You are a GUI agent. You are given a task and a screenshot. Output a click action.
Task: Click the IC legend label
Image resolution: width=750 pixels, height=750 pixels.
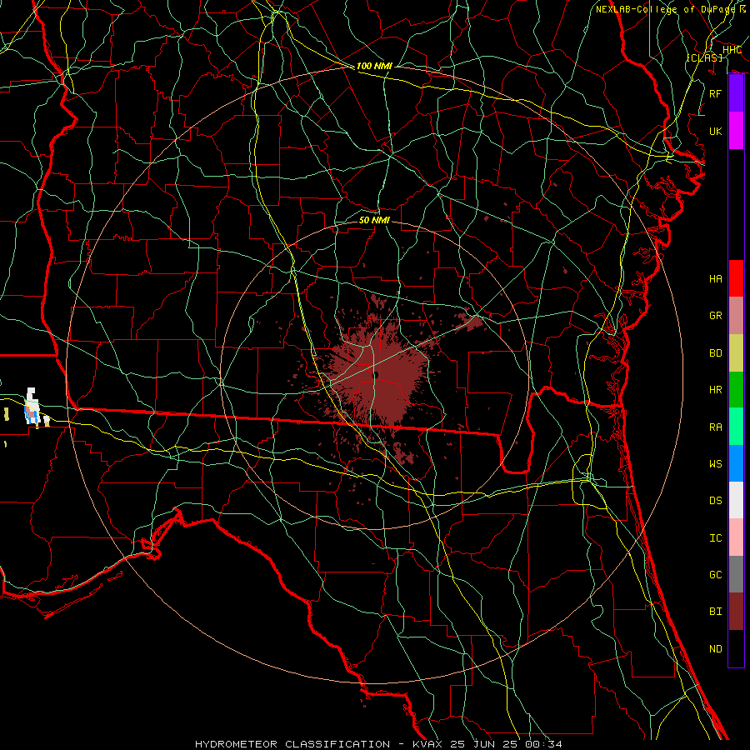tap(716, 538)
